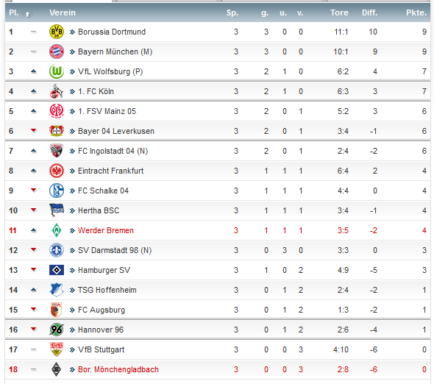Click the Hannover 96 crest

coord(57,330)
